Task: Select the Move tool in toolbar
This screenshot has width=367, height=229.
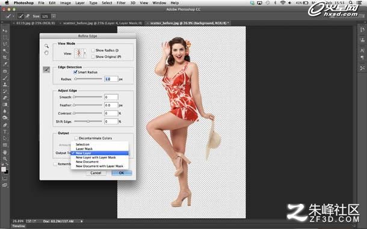Action: click(x=5, y=31)
